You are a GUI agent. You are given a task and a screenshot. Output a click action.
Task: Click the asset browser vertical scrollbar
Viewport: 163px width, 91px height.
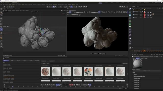[128, 74]
